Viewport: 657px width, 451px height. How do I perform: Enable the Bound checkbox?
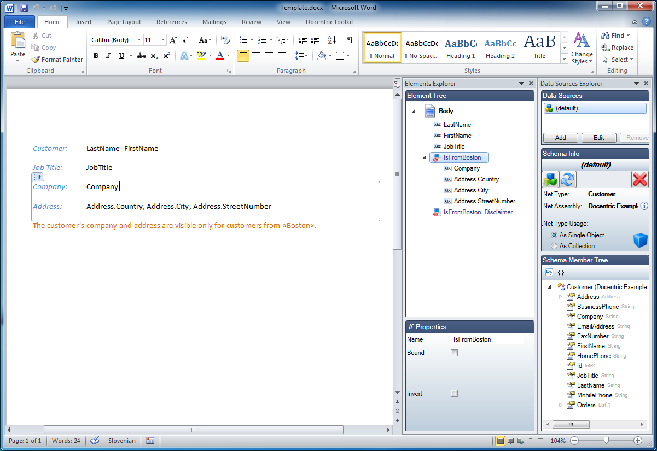pos(454,353)
